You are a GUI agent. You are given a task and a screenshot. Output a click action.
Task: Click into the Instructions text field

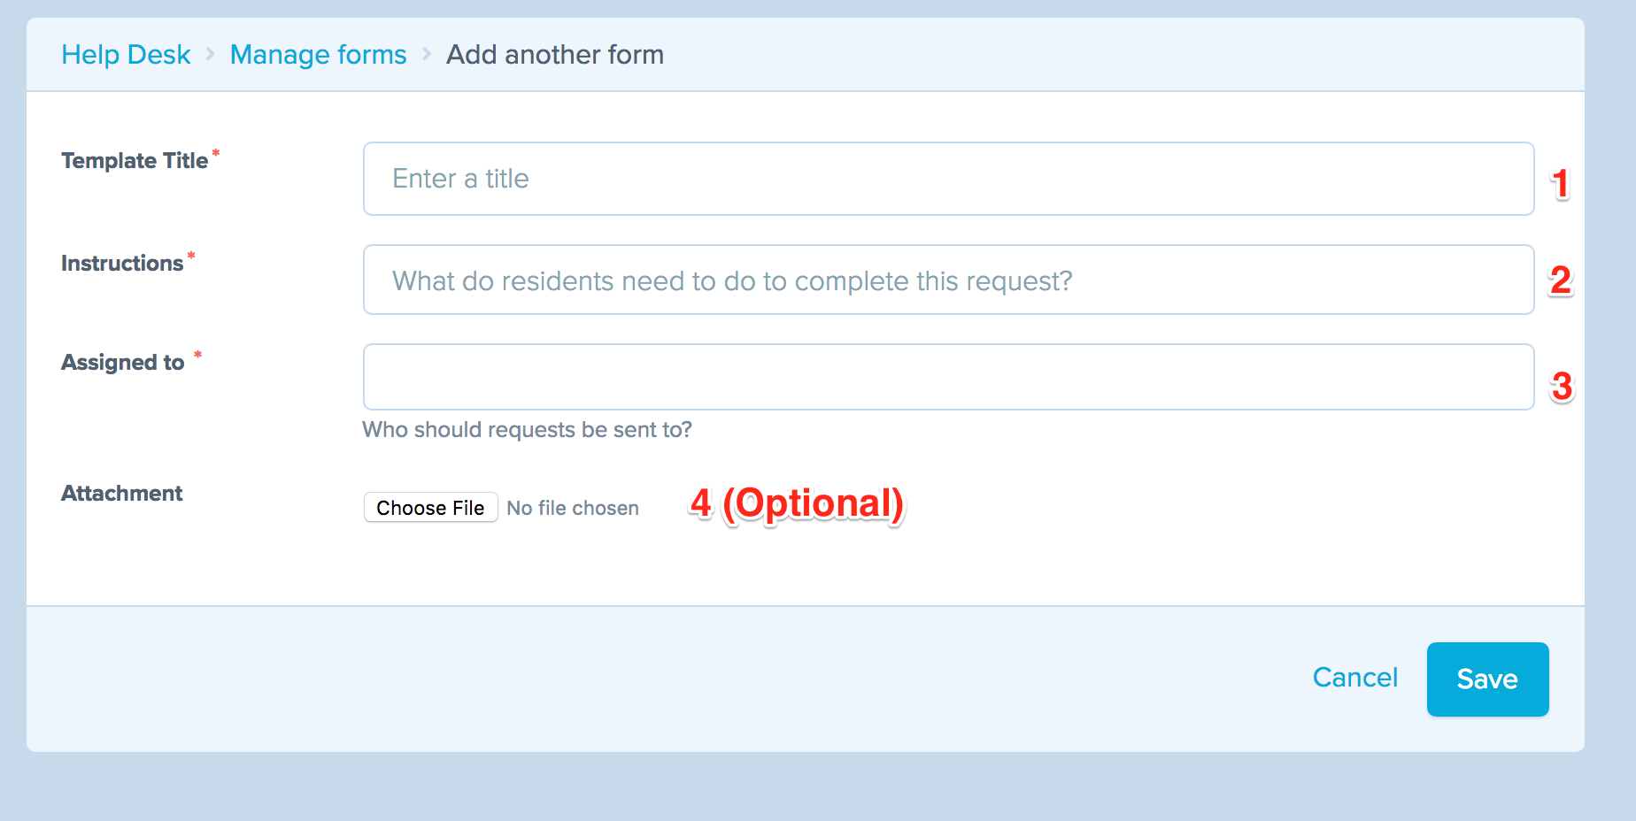point(948,280)
